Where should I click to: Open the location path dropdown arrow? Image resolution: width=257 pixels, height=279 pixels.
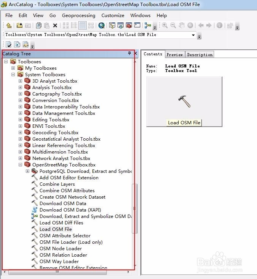(x=193, y=35)
